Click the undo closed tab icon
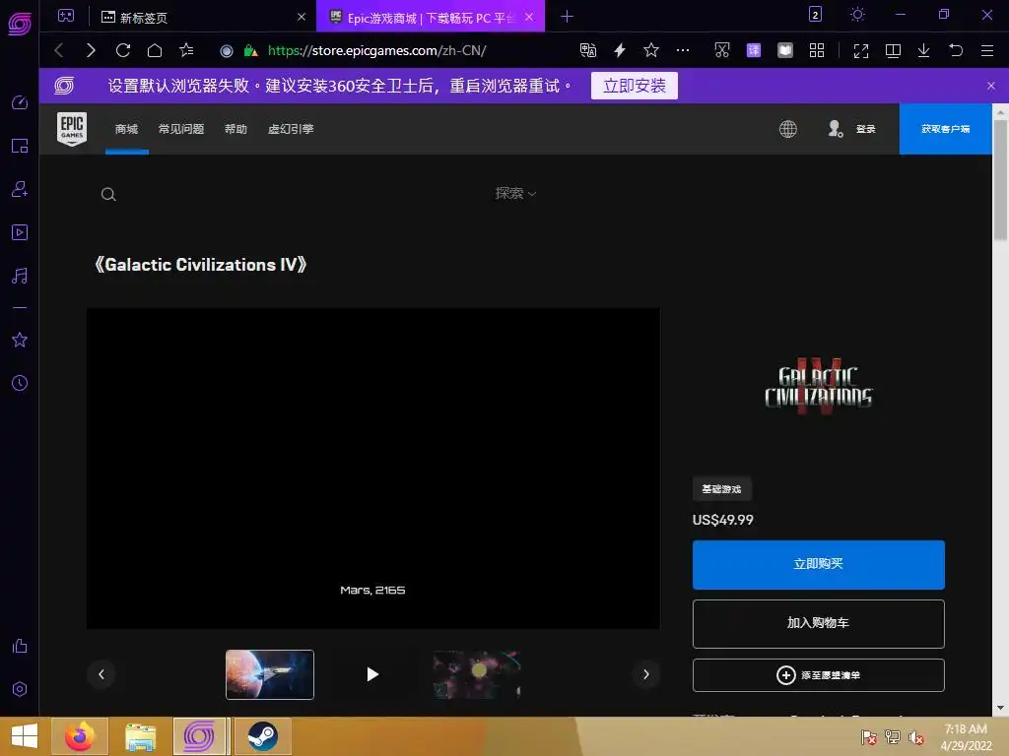This screenshot has height=756, width=1009. pos(956,50)
